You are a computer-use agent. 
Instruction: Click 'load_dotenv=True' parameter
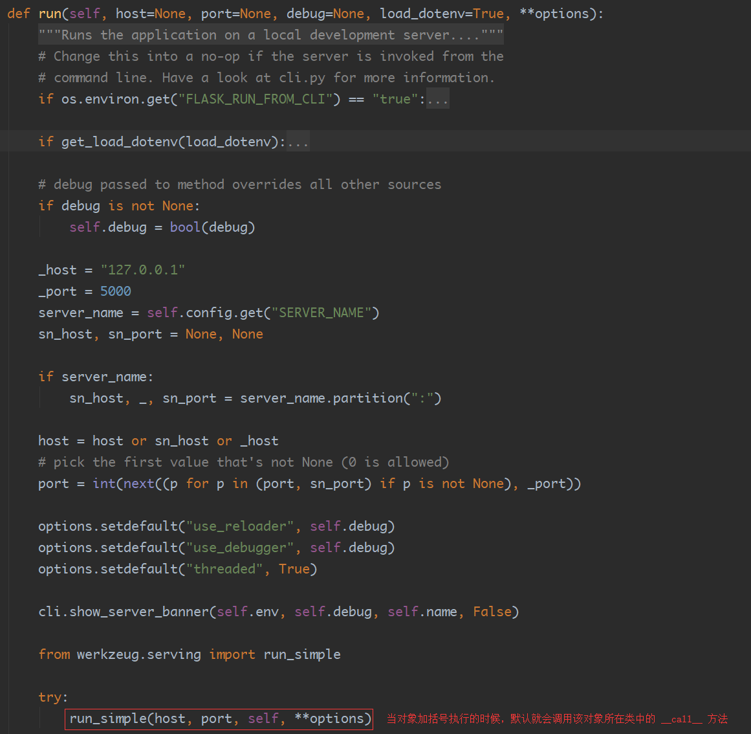click(442, 14)
